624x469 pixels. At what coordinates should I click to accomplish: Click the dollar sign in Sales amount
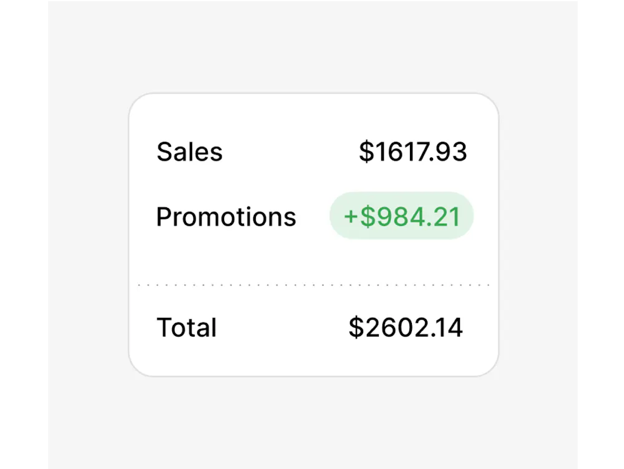pos(365,151)
